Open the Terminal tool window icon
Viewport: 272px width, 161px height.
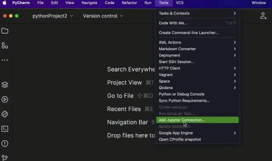5,129
